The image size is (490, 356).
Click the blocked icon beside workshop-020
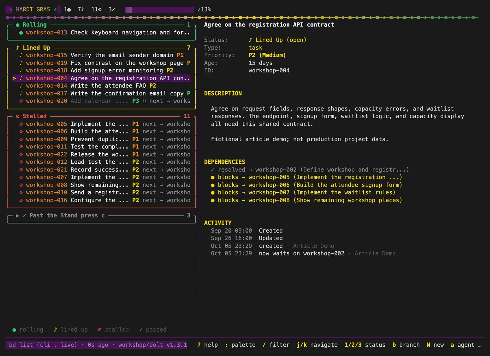[x=21, y=101]
